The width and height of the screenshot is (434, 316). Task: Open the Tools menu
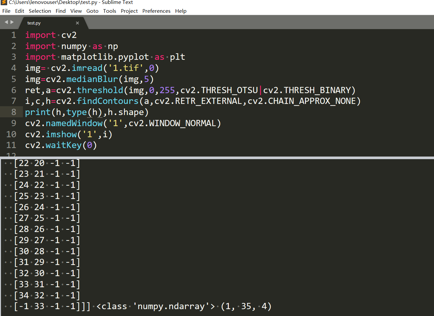(110, 11)
